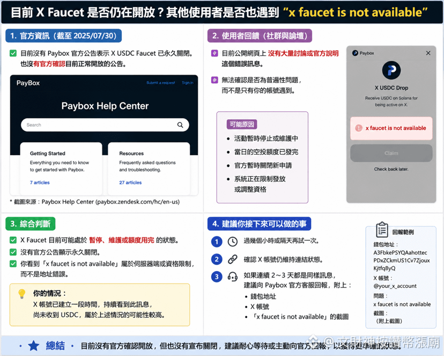This screenshot has height=356, width=444.
Task: Click the bullet '當日的空投額度已發完'
Action: tap(266, 152)
